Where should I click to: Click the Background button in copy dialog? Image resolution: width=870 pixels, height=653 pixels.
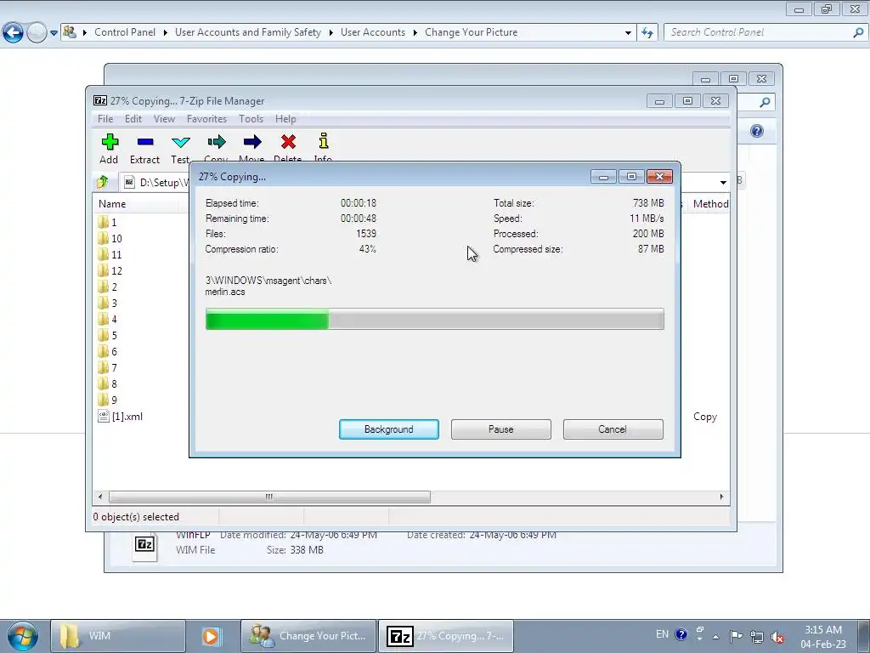pos(389,429)
